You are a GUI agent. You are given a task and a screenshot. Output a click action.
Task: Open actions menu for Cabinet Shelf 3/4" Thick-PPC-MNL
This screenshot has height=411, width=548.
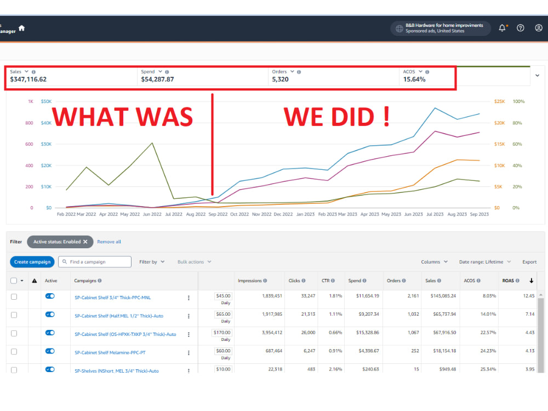point(189,298)
